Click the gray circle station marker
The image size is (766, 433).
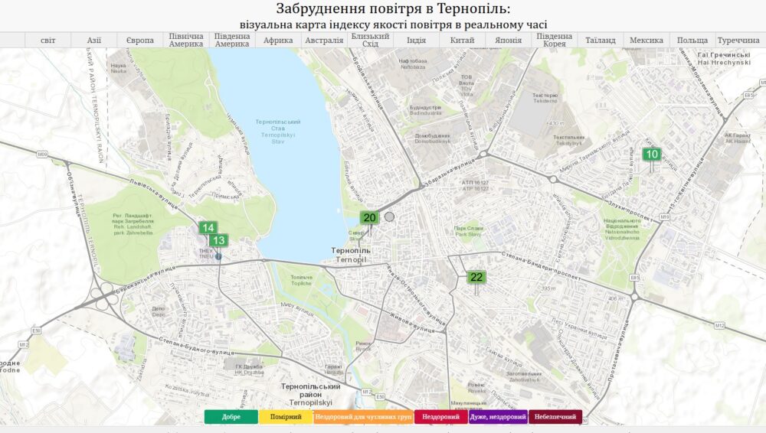tap(389, 216)
